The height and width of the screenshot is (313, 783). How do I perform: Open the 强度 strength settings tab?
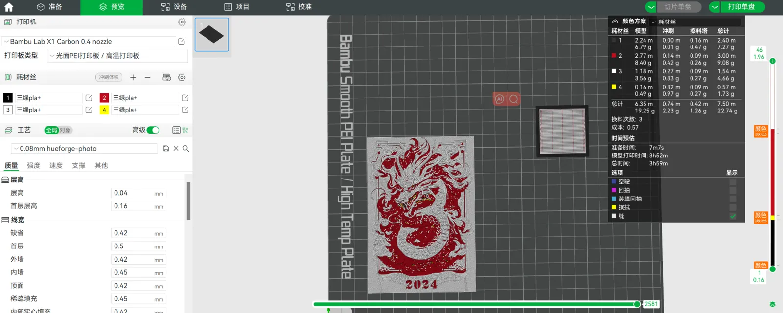(34, 166)
